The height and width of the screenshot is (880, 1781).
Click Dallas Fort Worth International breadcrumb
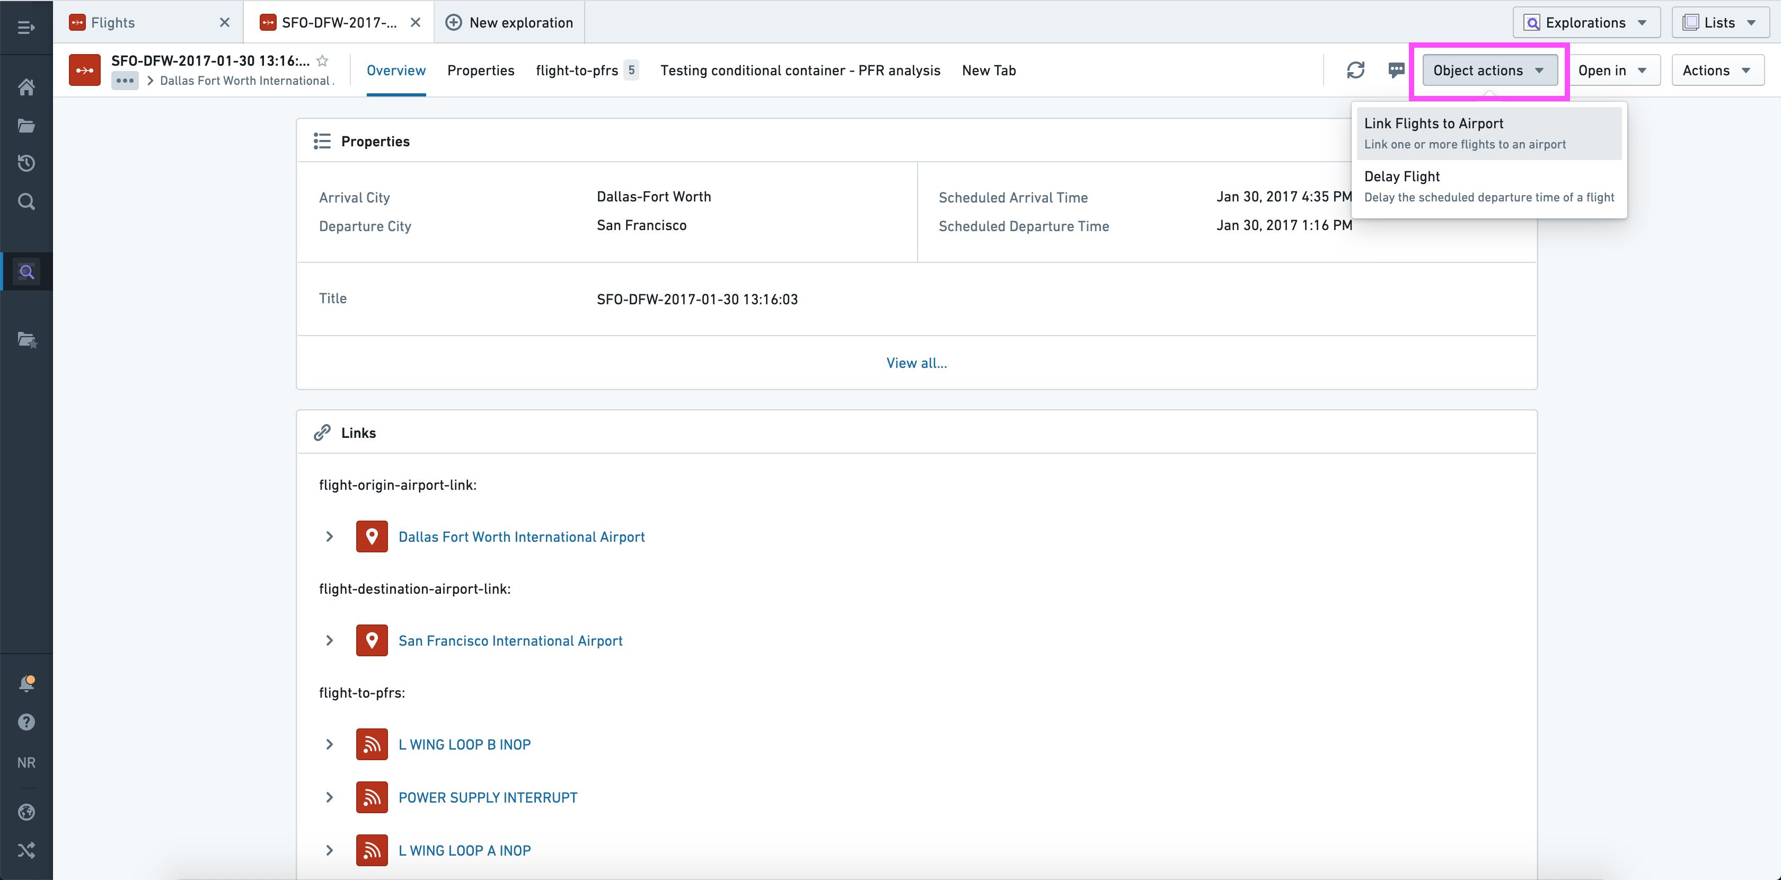point(247,81)
